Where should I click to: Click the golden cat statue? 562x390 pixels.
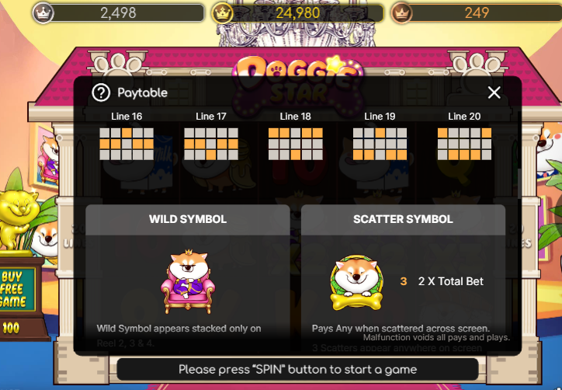point(17,220)
